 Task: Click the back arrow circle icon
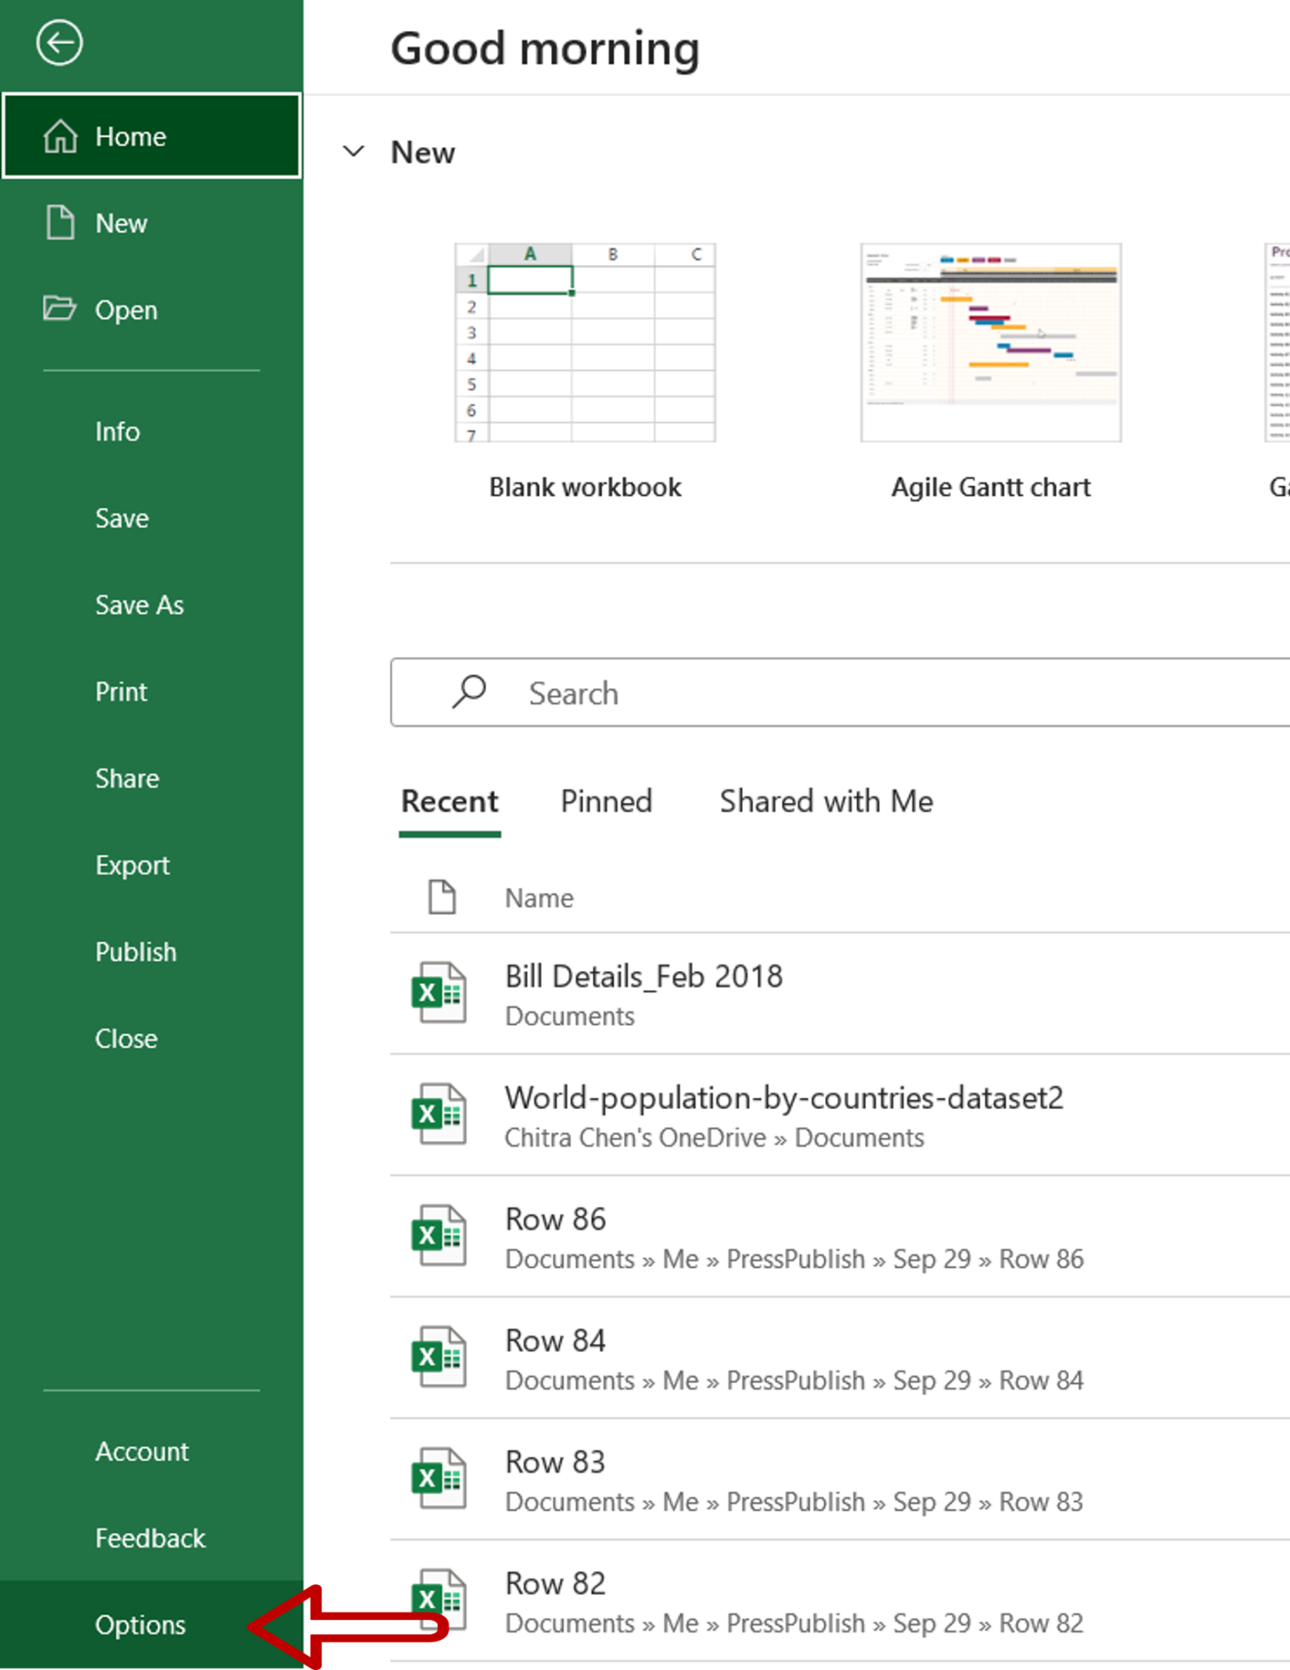[x=59, y=42]
